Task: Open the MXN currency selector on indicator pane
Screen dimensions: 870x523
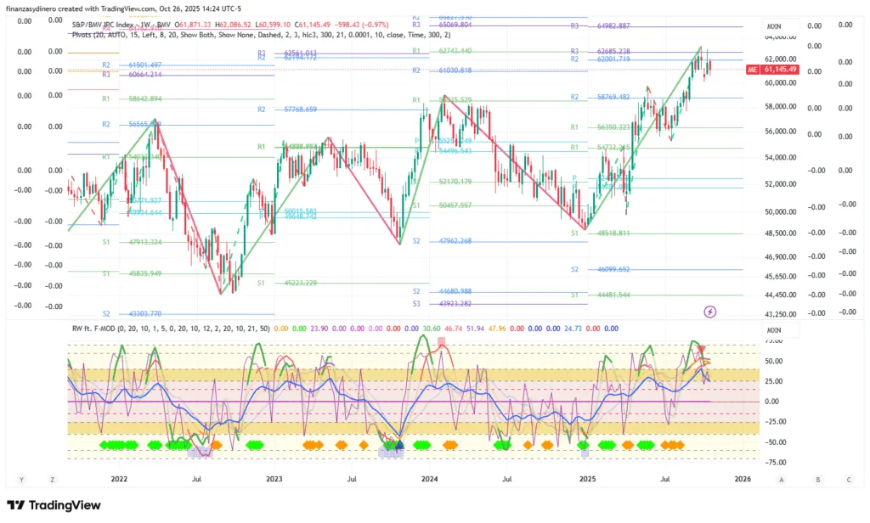Action: [774, 330]
